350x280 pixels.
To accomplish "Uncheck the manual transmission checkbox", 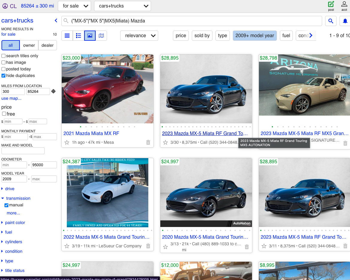I will point(7,205).
